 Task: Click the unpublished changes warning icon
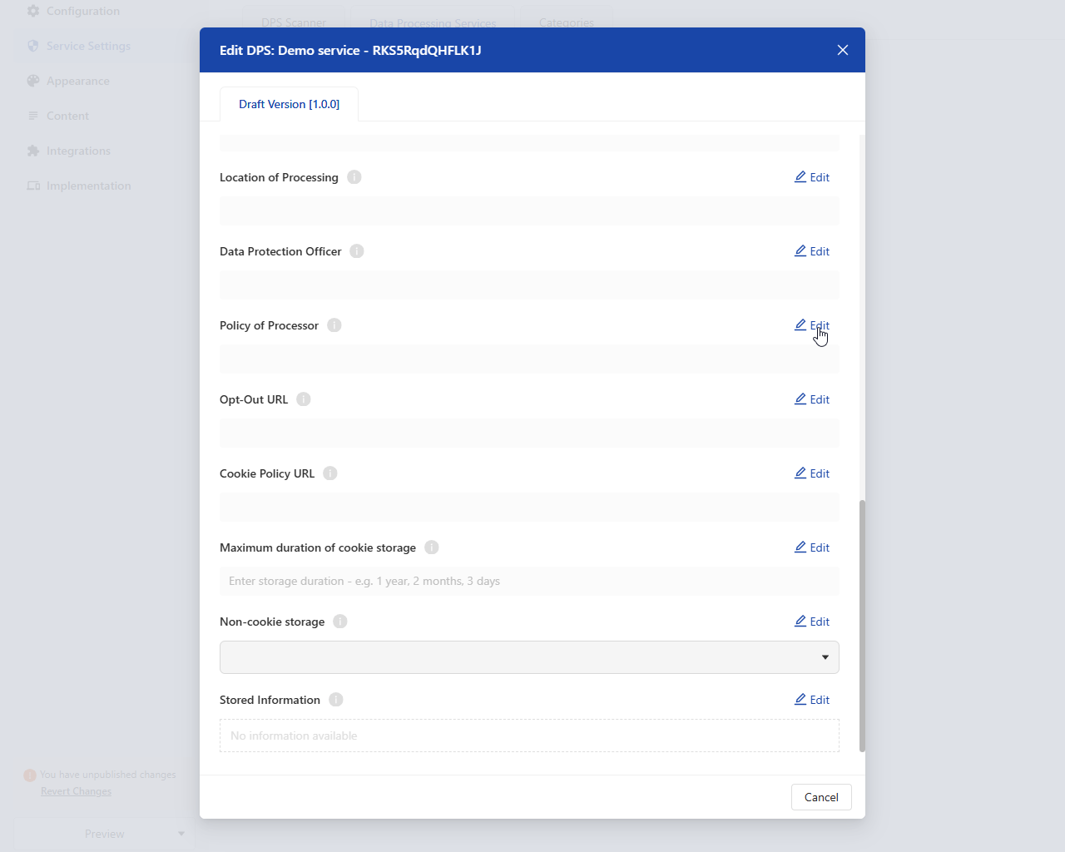tap(30, 775)
